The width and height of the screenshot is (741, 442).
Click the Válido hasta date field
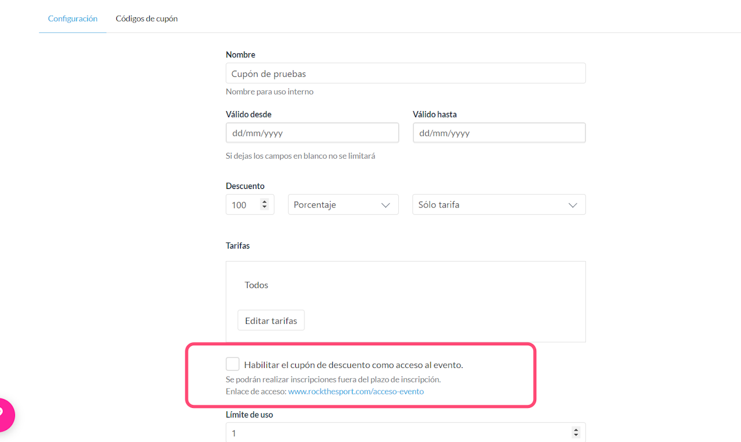[498, 133]
